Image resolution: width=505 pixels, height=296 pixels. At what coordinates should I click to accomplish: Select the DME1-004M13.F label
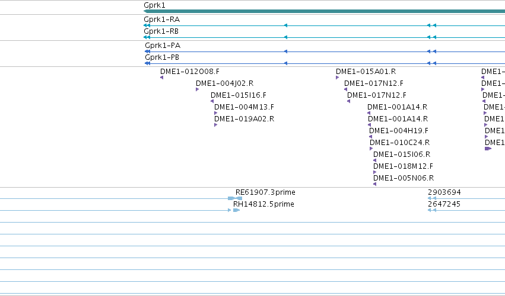[x=244, y=107]
